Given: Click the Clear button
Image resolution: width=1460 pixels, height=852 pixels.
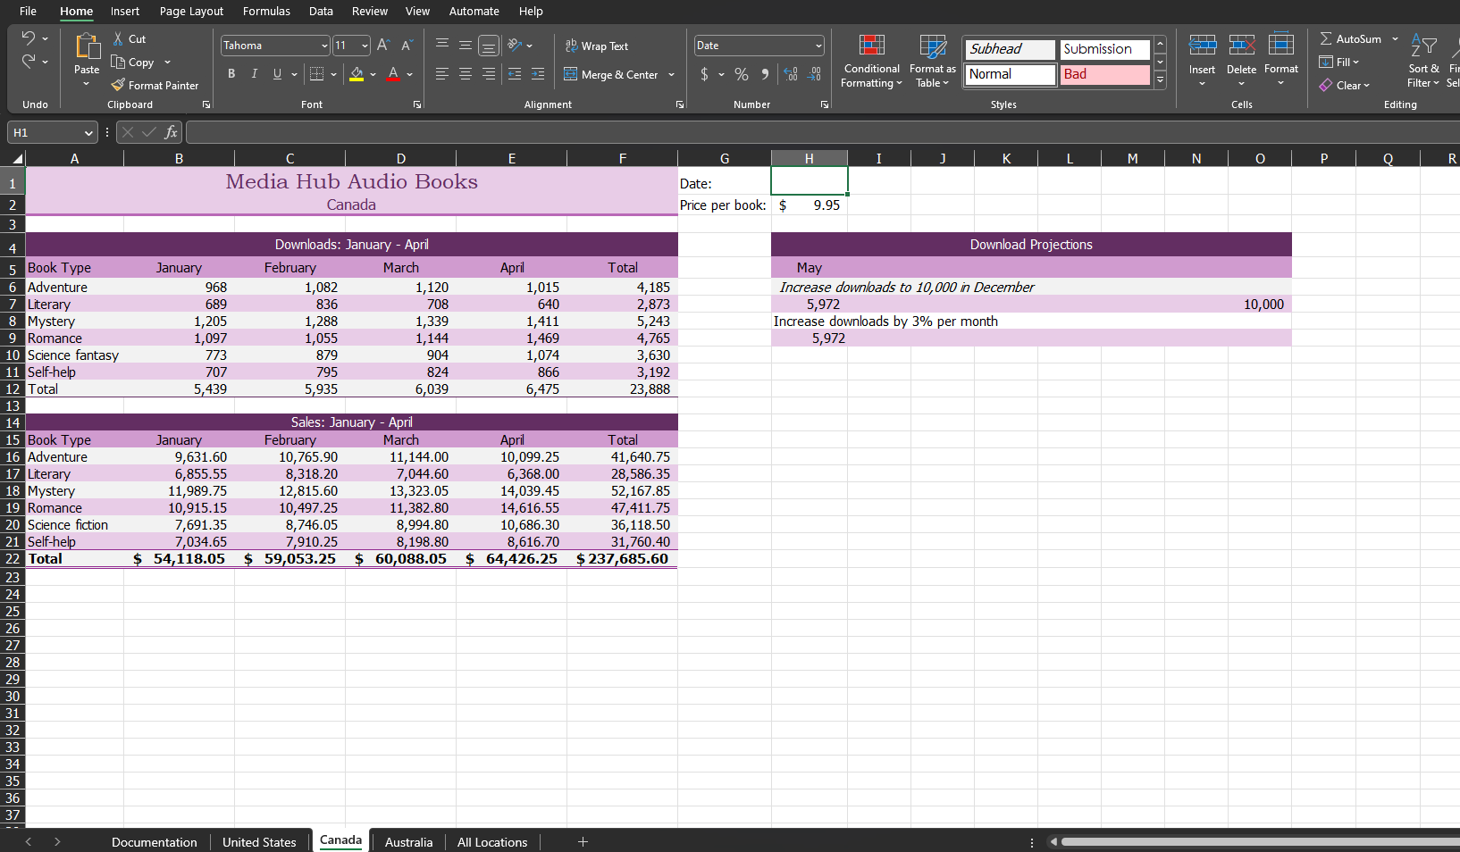Looking at the screenshot, I should coord(1344,85).
